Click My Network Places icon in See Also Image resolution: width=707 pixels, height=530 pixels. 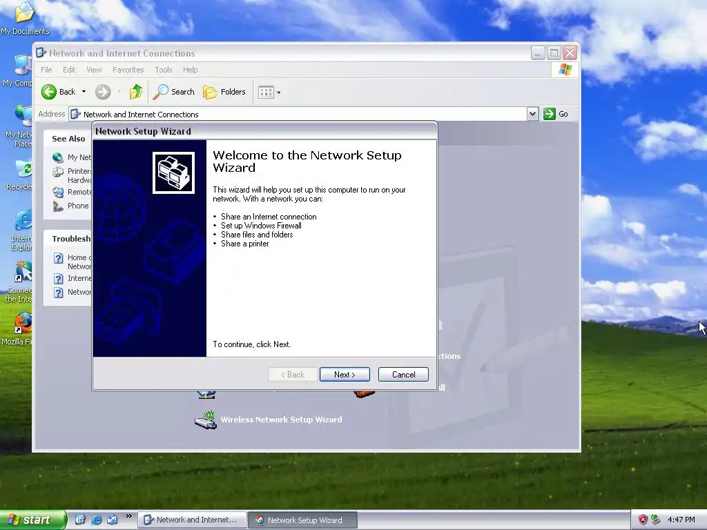tap(58, 157)
